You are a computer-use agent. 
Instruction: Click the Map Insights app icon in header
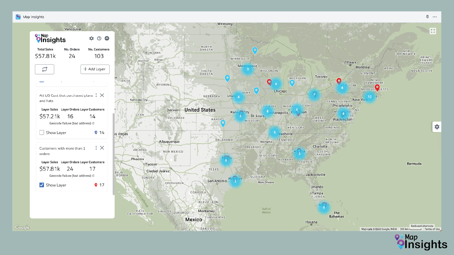pyautogui.click(x=18, y=17)
